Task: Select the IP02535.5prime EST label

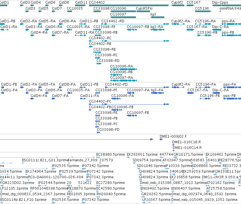Action: (65, 166)
